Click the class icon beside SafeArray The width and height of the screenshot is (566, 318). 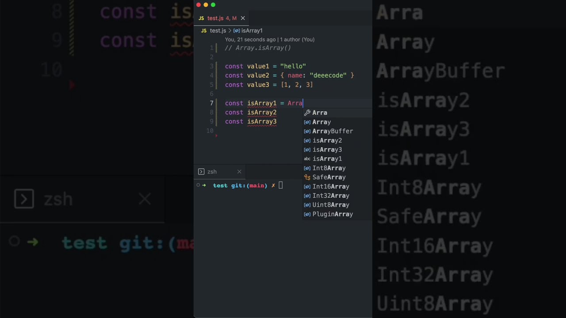(x=307, y=177)
